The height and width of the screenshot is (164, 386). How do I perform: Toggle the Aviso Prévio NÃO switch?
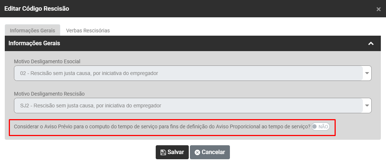coord(321,126)
